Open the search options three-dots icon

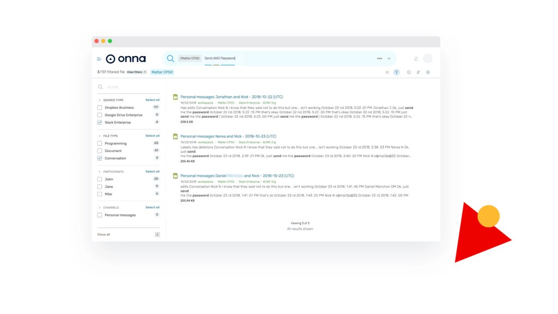point(379,58)
